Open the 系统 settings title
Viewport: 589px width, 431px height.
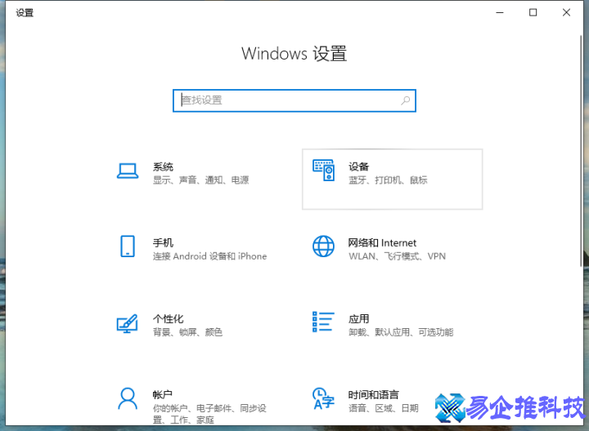163,167
